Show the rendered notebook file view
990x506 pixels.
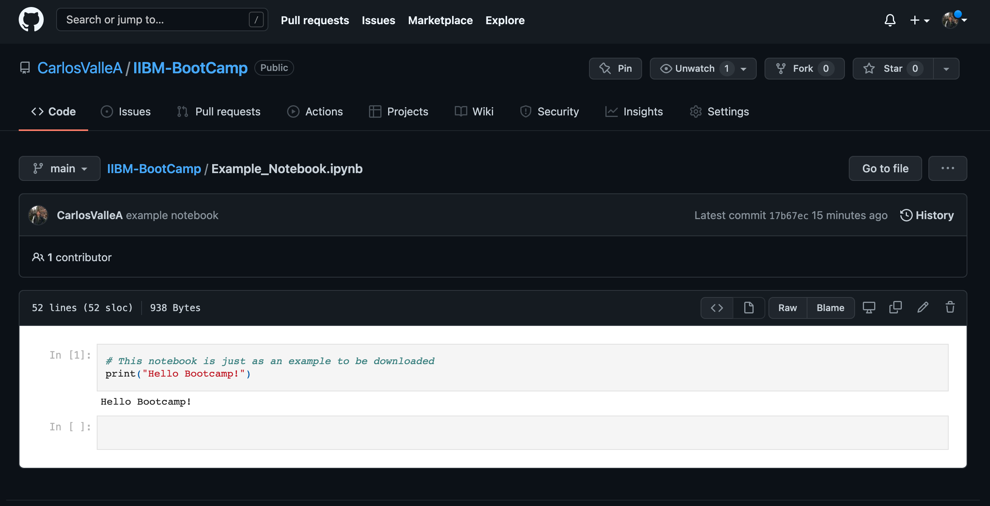point(749,308)
